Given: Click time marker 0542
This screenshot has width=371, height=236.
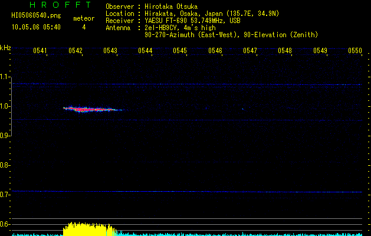Looking at the screenshot, I should (75, 51).
